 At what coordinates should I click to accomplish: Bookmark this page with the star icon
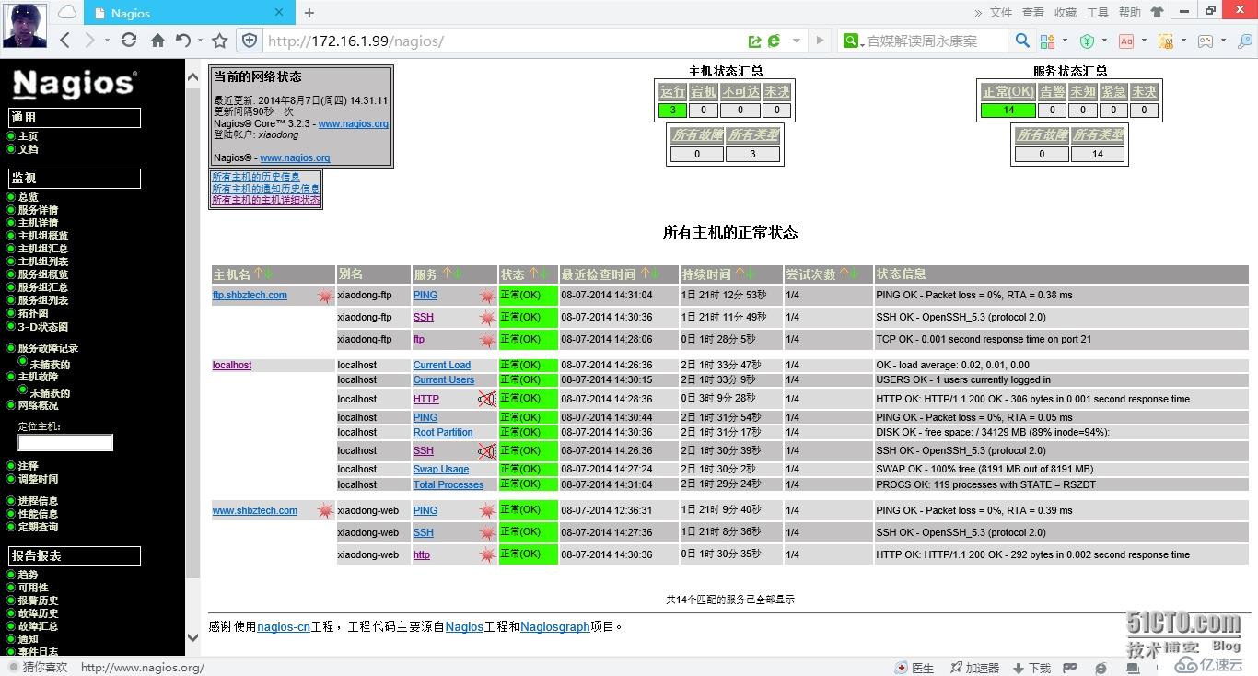219,41
